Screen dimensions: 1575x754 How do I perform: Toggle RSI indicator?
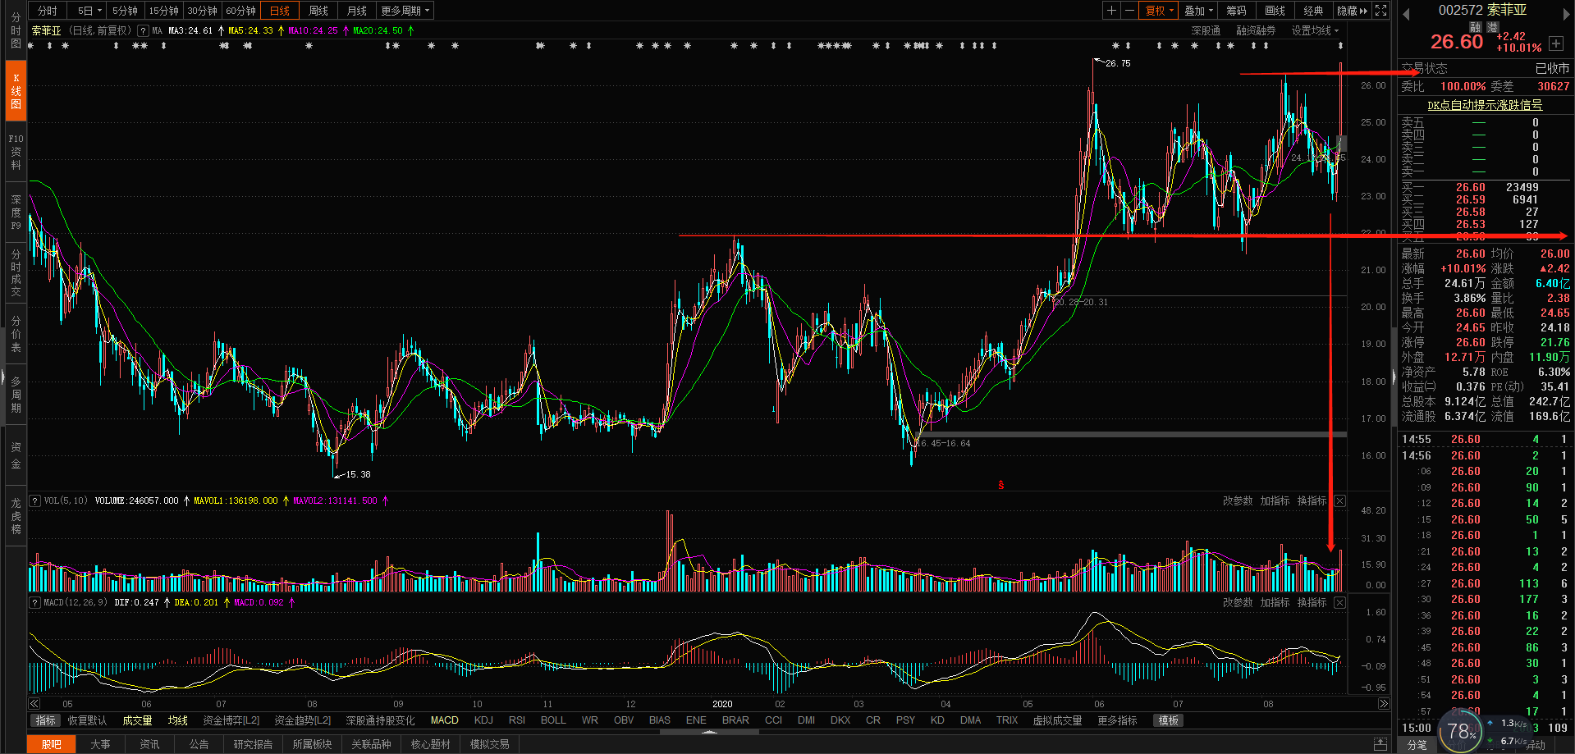click(x=517, y=720)
